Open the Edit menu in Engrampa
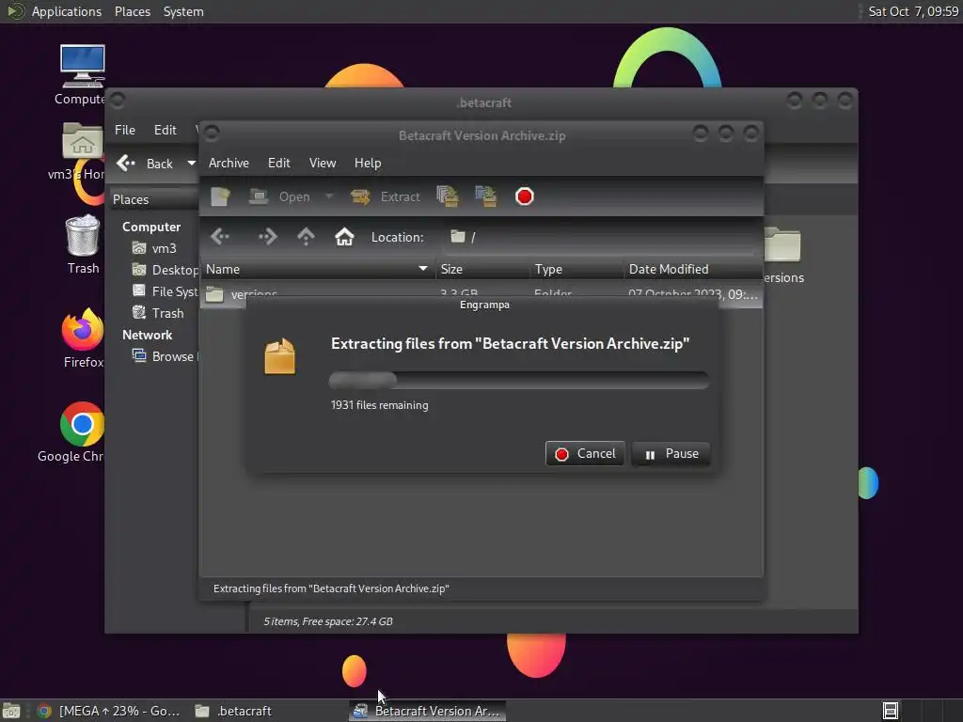Image resolution: width=963 pixels, height=722 pixels. coord(278,163)
